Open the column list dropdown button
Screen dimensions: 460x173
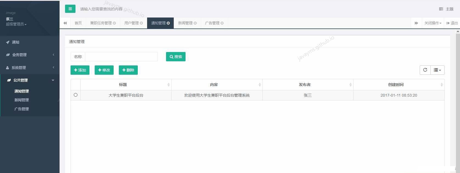click(437, 70)
